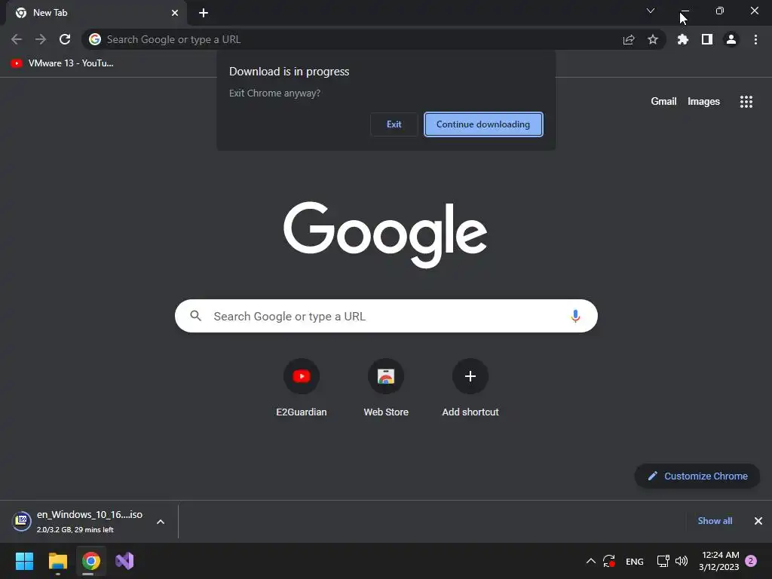The height and width of the screenshot is (579, 772).
Task: Launch Visual Studio from the taskbar
Action: click(124, 561)
